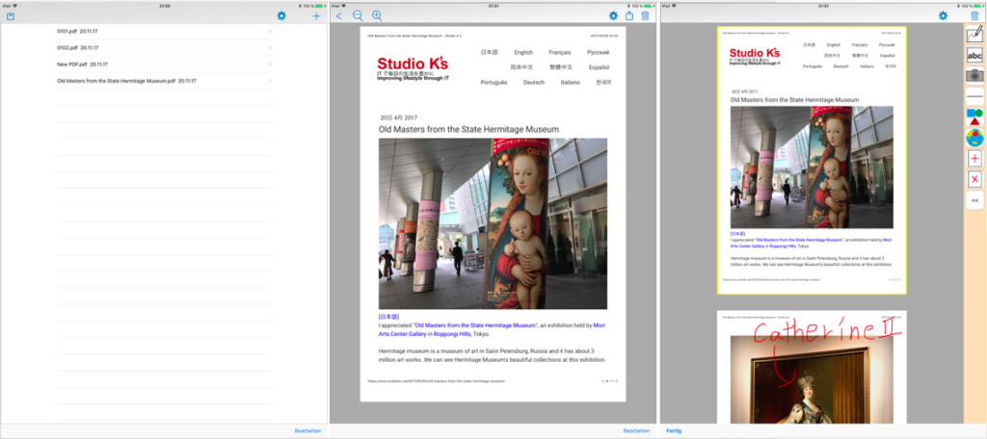Image resolution: width=987 pixels, height=439 pixels.
Task: Tap the share icon in the PDF viewer
Action: (629, 15)
